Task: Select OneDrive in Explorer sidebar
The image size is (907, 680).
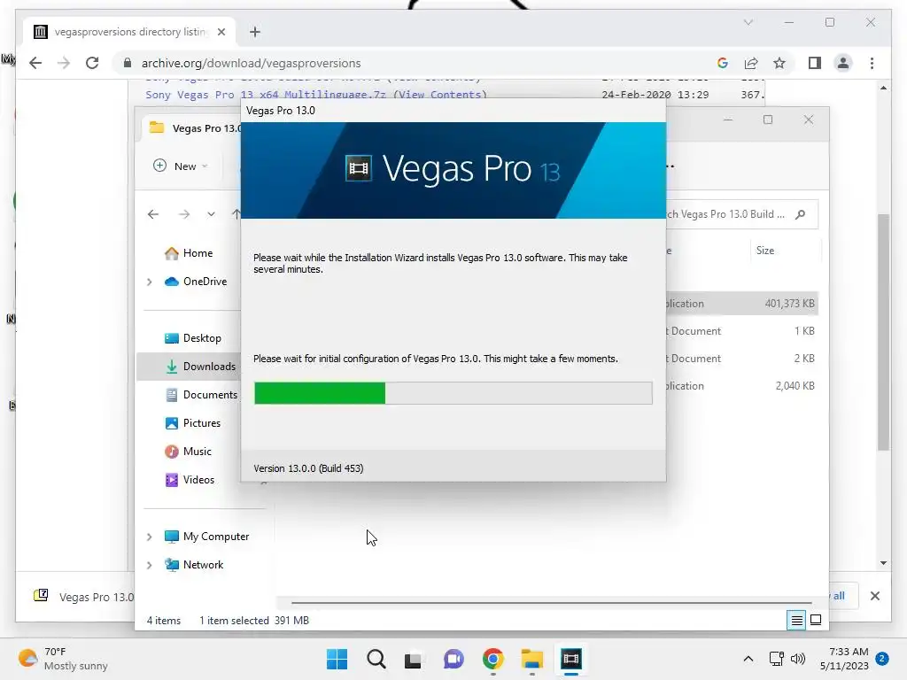Action: (205, 282)
